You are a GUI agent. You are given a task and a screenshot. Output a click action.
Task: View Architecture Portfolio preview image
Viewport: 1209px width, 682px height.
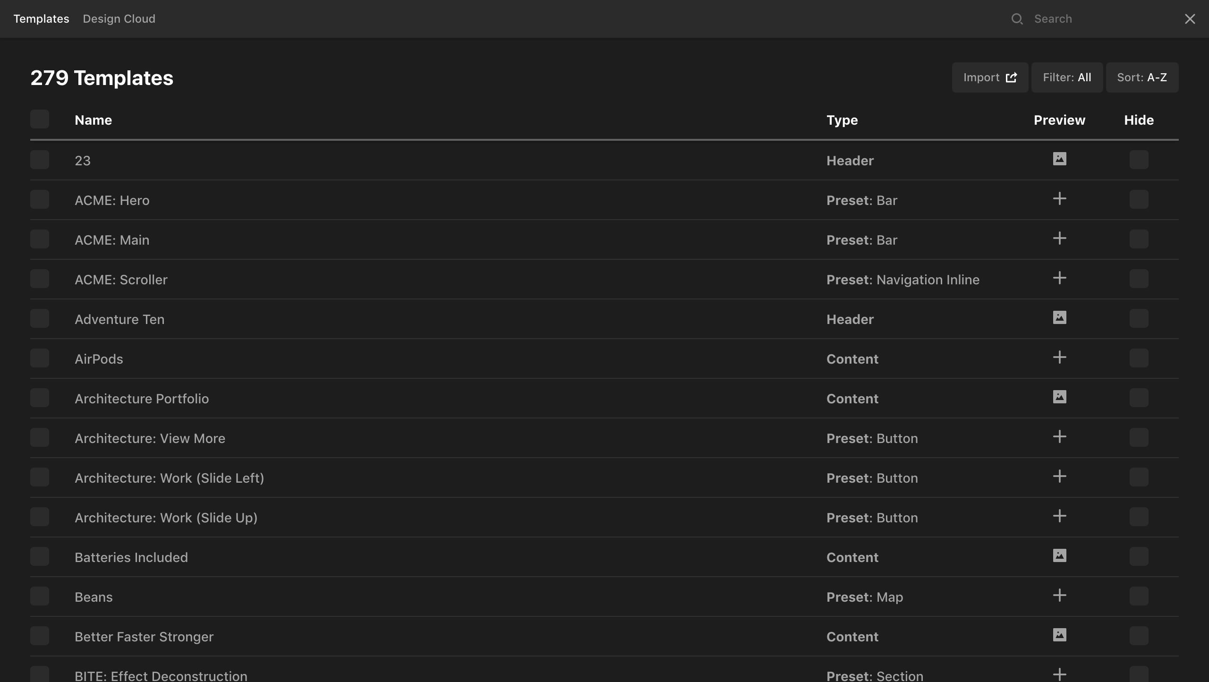pyautogui.click(x=1059, y=397)
